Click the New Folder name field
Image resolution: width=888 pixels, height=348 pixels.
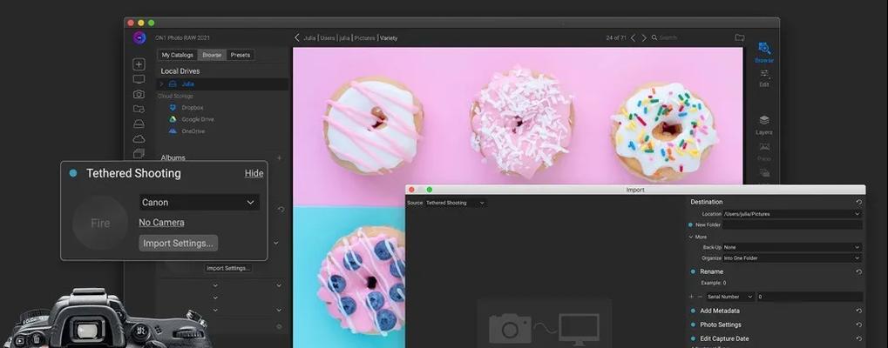tap(792, 224)
